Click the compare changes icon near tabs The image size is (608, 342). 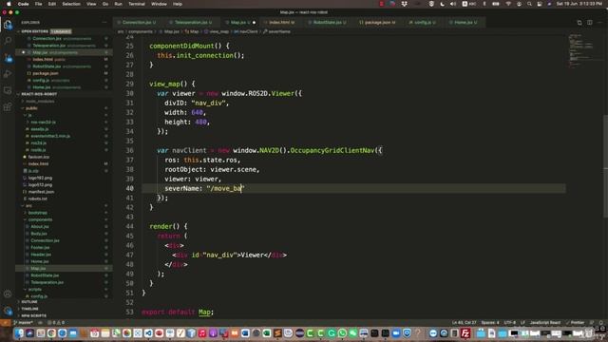coord(579,23)
